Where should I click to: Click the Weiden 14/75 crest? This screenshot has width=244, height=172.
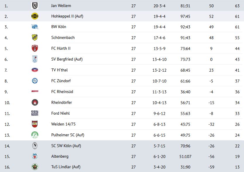coord(35,124)
